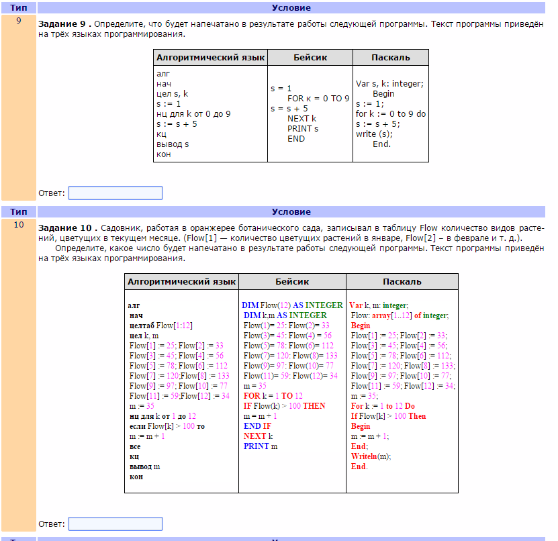Click the answer input field for Задание 9
558x541 pixels.
pyautogui.click(x=115, y=193)
